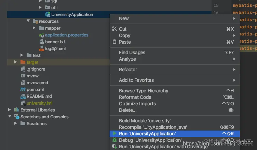Click the log4j2.xml file icon

(41, 49)
